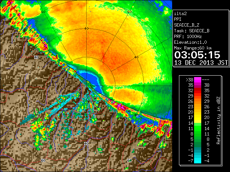Click the '60' ring label at top left

[43, 12]
